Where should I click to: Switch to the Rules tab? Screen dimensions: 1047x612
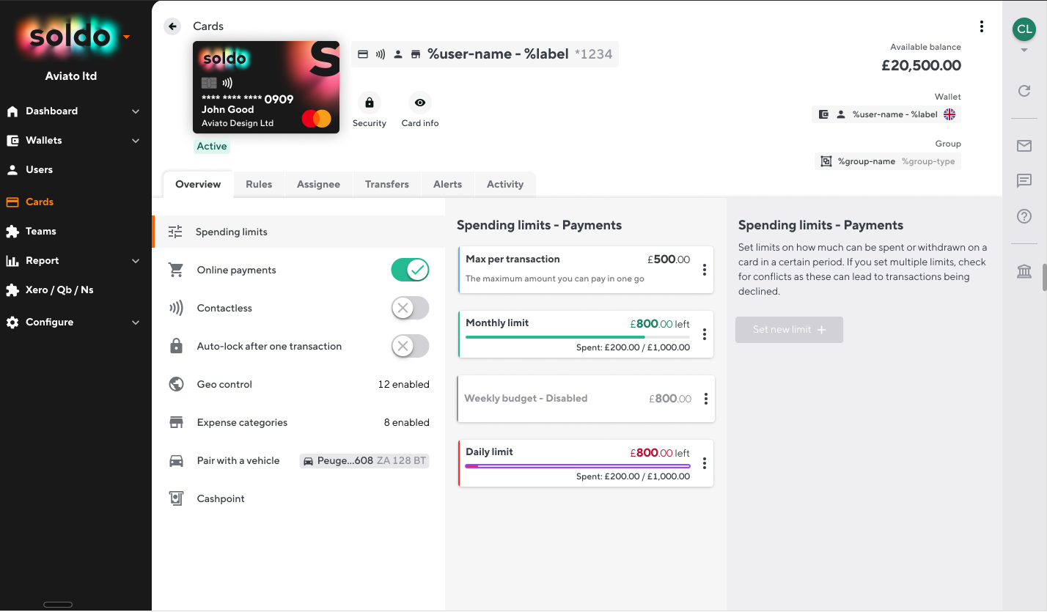[259, 185]
